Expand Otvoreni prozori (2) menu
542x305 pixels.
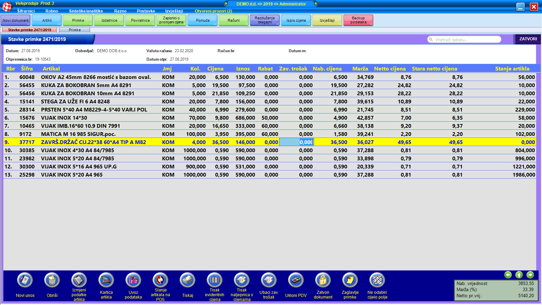pyautogui.click(x=213, y=11)
